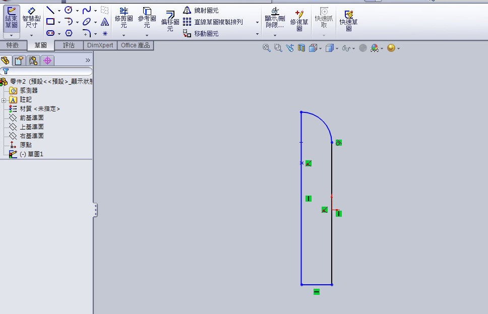Viewport: 488px width, 314px height.
Task: Open the PropertyManager panel tab
Action: (19, 61)
